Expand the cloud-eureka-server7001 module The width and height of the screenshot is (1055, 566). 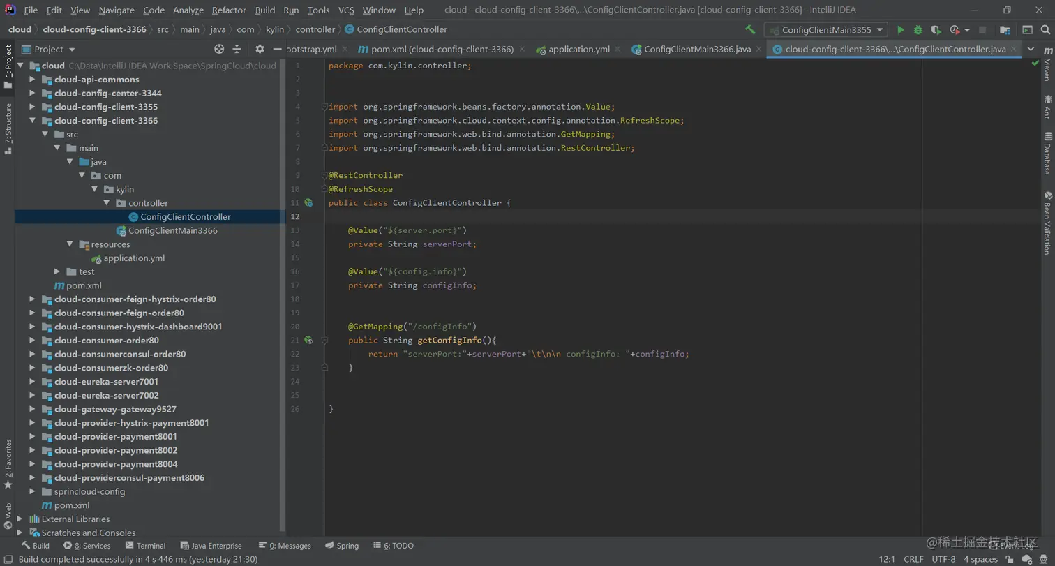(x=32, y=382)
